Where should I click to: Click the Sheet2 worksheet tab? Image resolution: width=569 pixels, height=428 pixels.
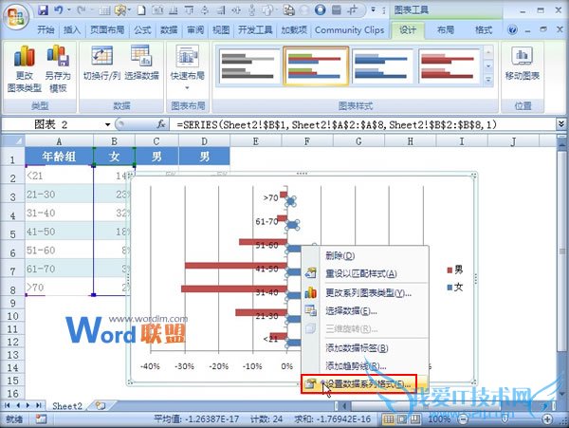(x=67, y=406)
